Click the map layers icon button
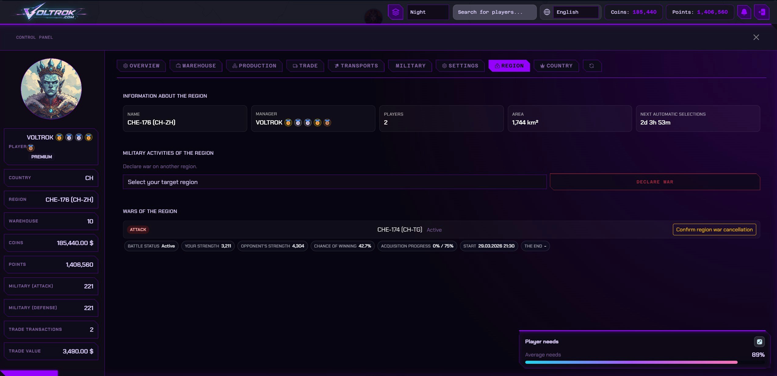Viewport: 777px width, 376px height. point(396,12)
